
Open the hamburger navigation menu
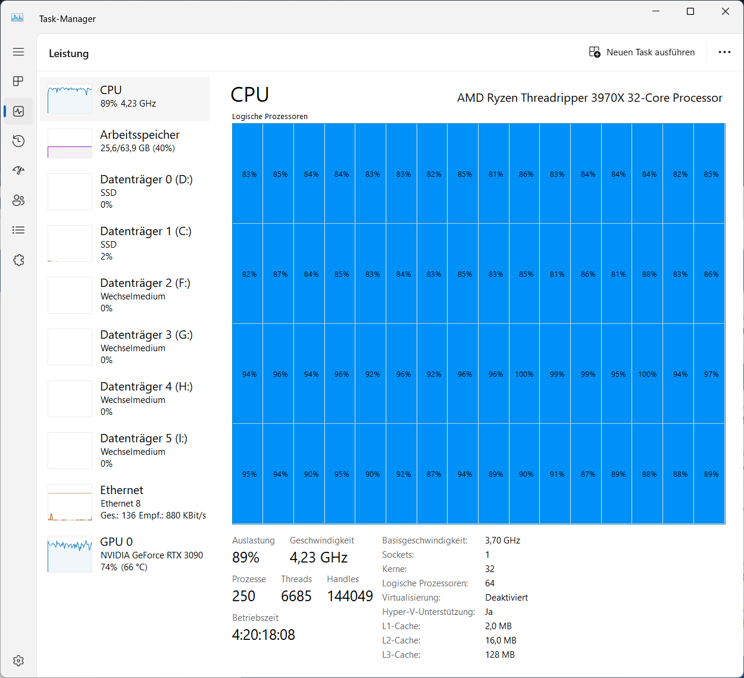click(18, 52)
